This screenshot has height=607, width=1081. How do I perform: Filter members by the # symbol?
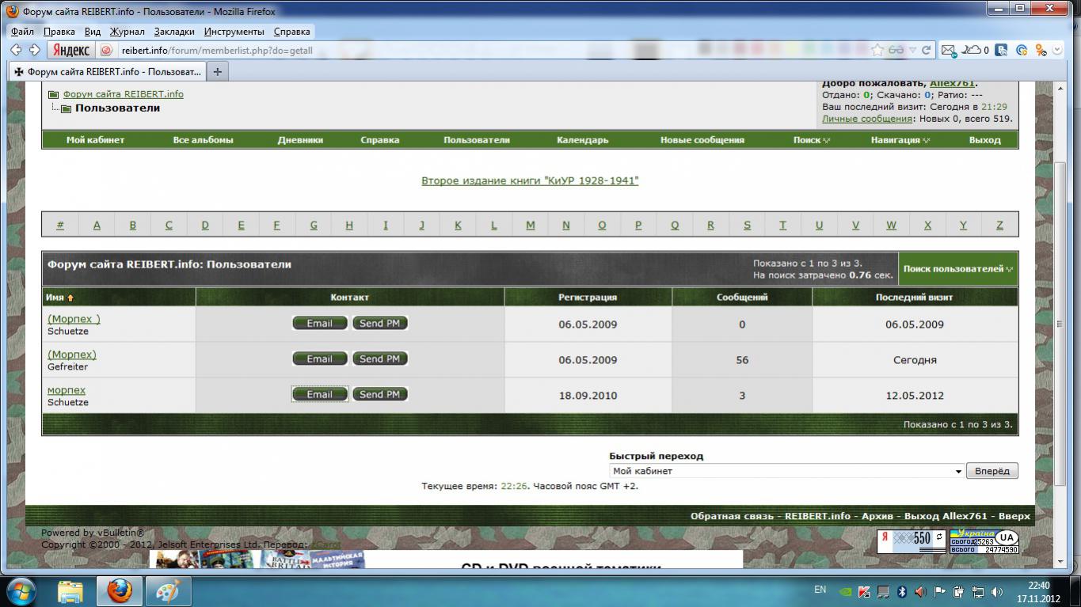click(60, 225)
